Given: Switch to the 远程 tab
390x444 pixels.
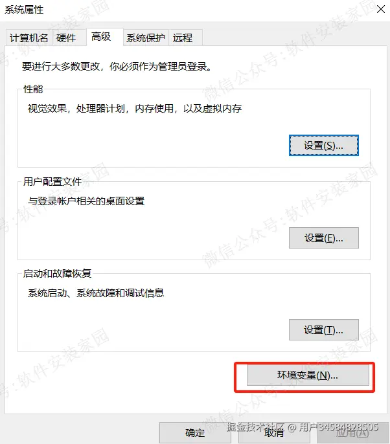Looking at the screenshot, I should pos(185,38).
